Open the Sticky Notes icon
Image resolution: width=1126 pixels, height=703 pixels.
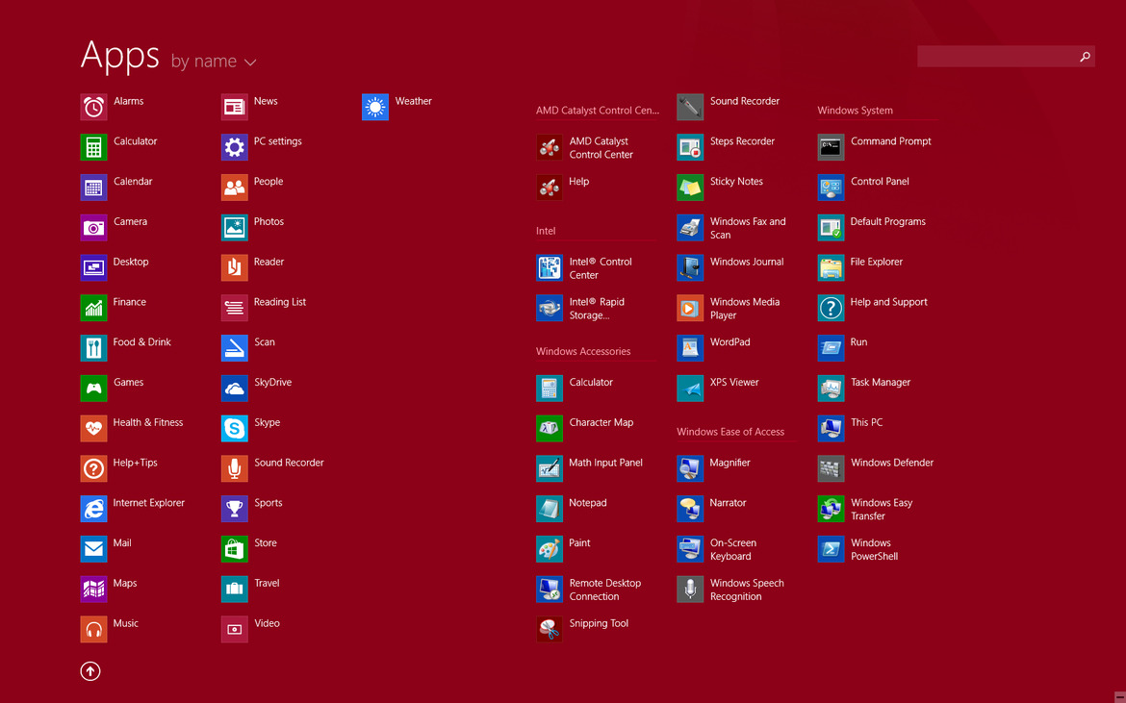(x=690, y=188)
